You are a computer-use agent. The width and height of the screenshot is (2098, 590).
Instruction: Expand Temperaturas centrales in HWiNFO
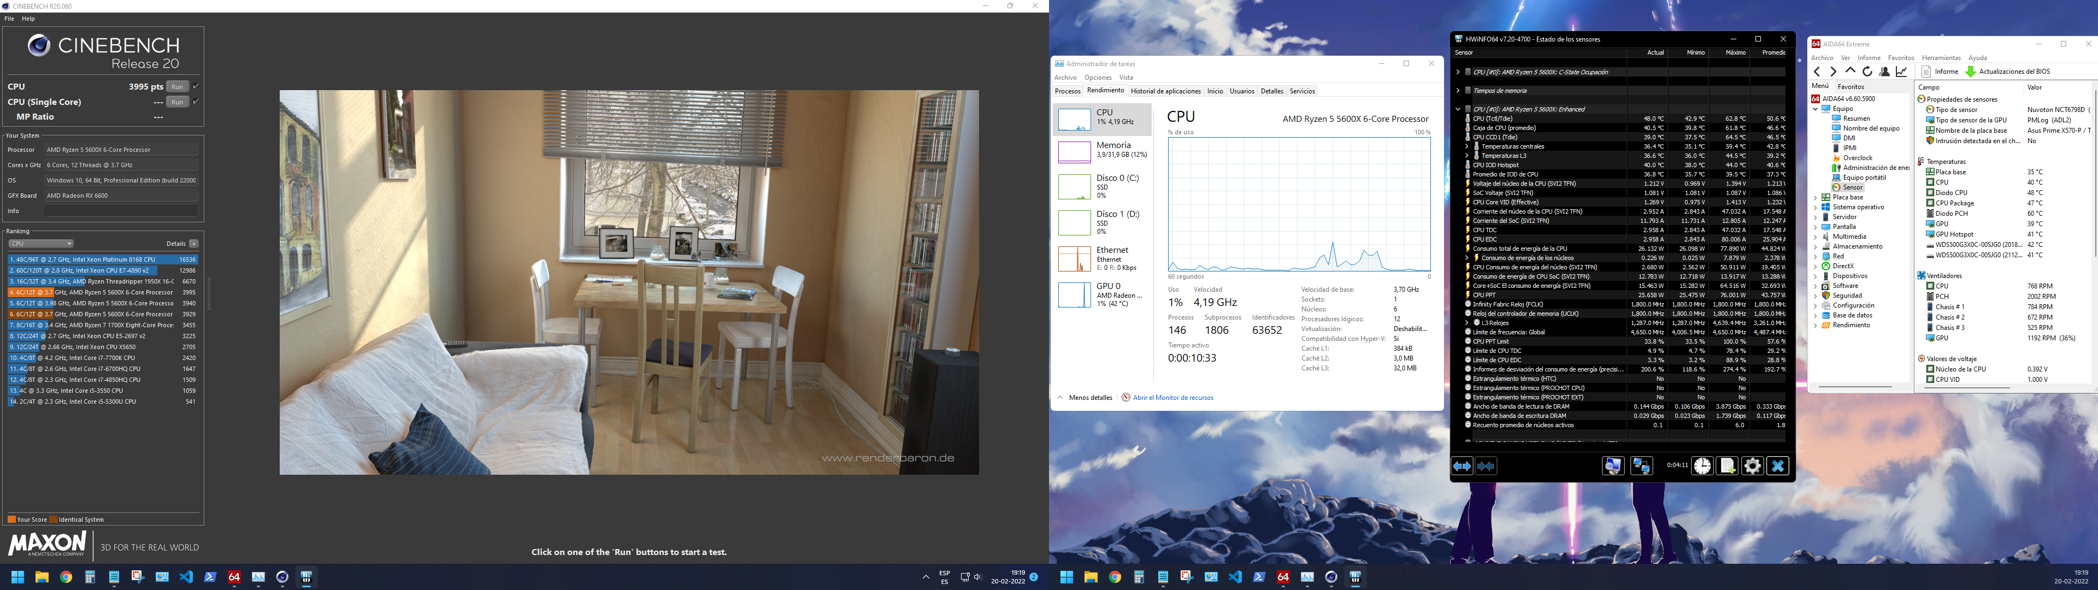(1468, 147)
